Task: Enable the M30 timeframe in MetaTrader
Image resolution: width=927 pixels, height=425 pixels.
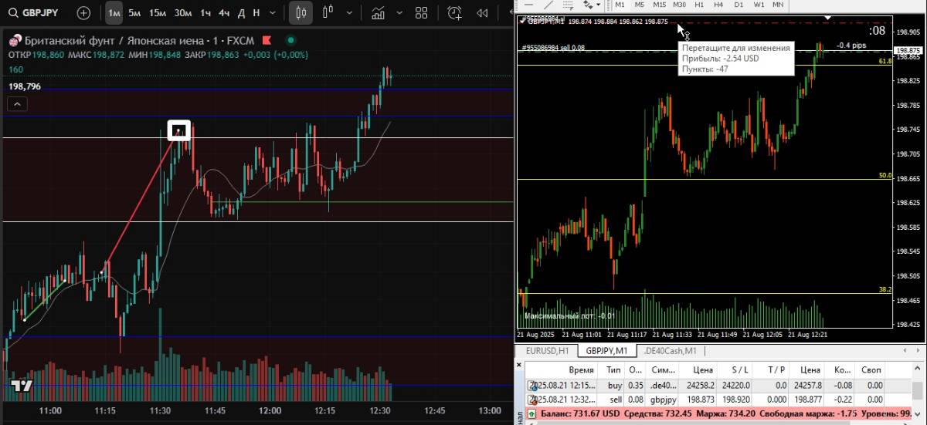Action: [x=679, y=5]
